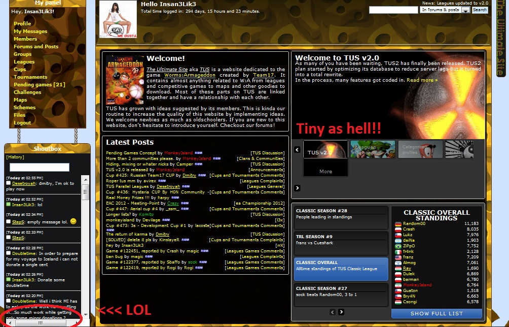Click the left arrow beside the news thumbnails
509x327 pixels.
click(297, 149)
